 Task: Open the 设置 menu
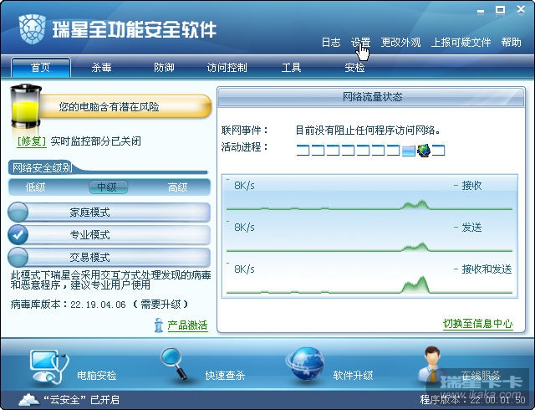click(360, 43)
